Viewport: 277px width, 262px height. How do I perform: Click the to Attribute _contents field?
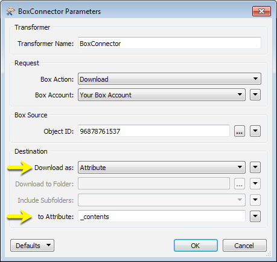tap(162, 216)
